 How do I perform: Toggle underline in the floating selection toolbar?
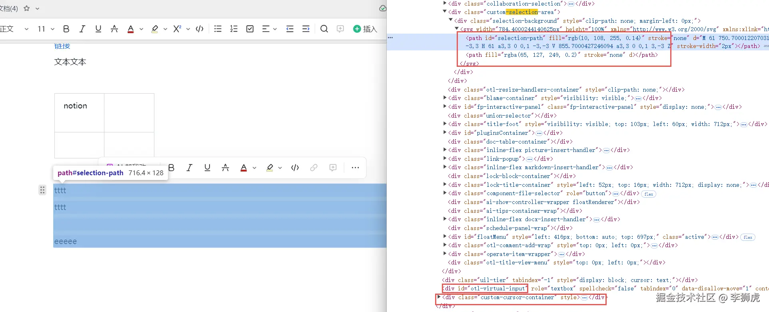pos(207,168)
